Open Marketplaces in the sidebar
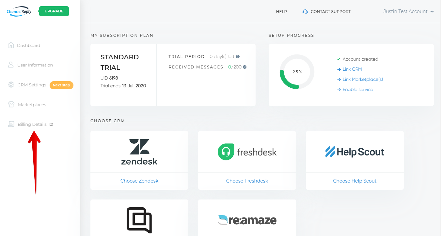The width and height of the screenshot is (441, 236). (x=32, y=105)
